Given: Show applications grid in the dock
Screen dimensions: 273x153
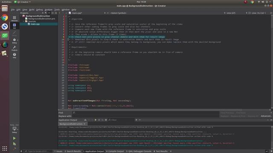Looking at the screenshot, I should pos(5,148).
